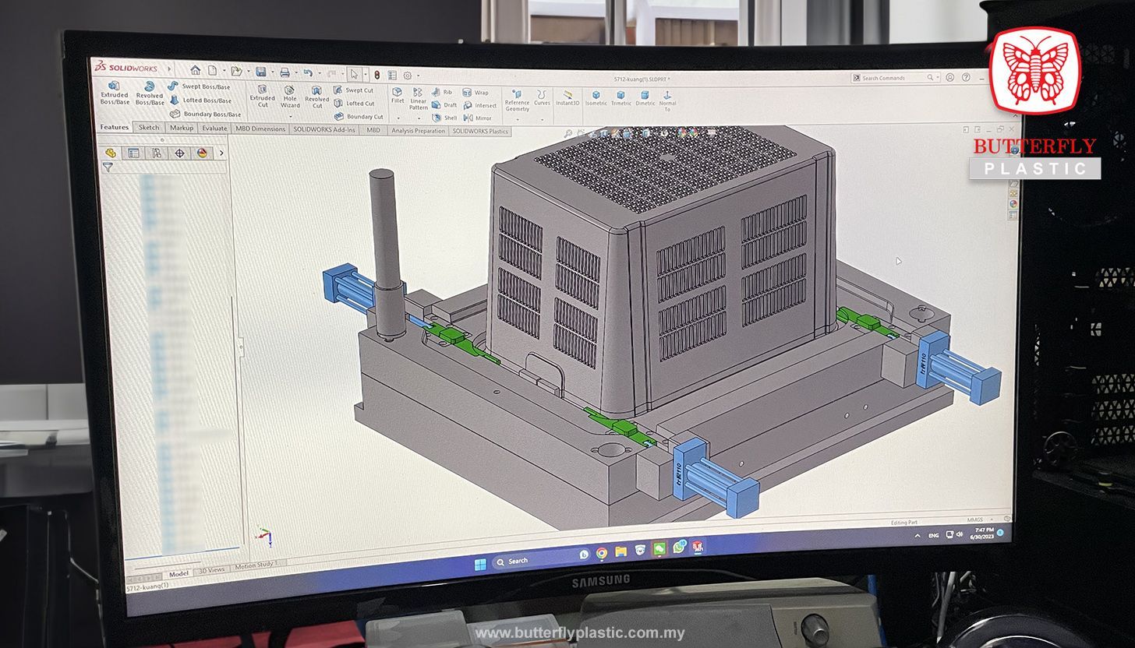Expand more manager tabs with chevron arrow
1135x648 pixels.
[x=221, y=153]
